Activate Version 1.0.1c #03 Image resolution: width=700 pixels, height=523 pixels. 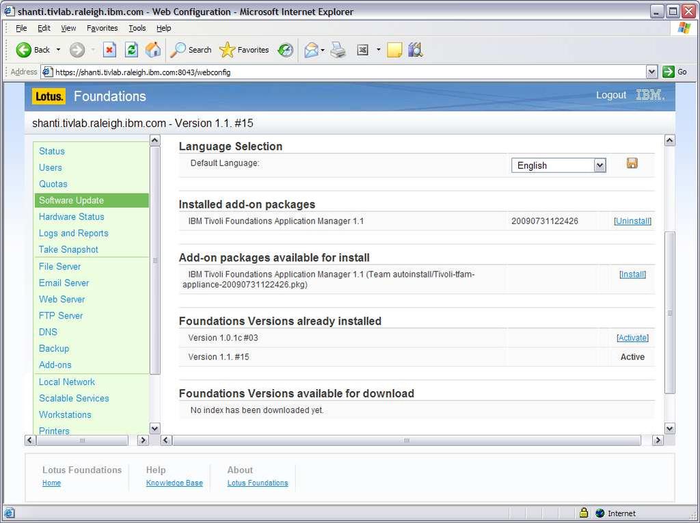pyautogui.click(x=632, y=338)
